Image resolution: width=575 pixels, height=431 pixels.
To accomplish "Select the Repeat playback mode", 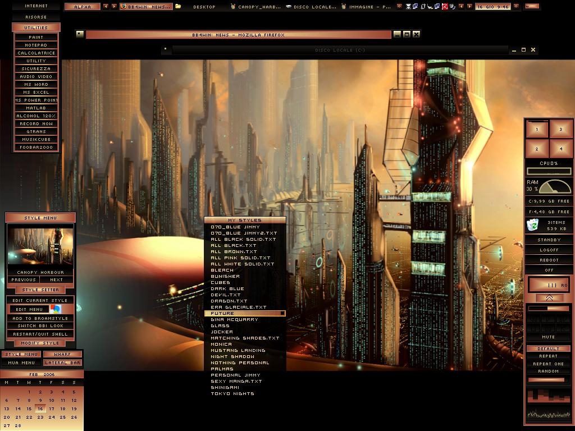I will 549,356.
